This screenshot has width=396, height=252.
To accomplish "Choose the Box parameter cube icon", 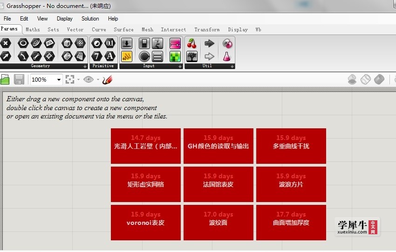I will click(67, 43).
